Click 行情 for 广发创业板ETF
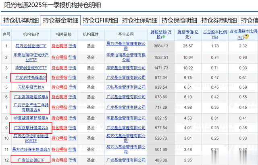The width and height of the screenshot is (258, 165). tap(72, 160)
